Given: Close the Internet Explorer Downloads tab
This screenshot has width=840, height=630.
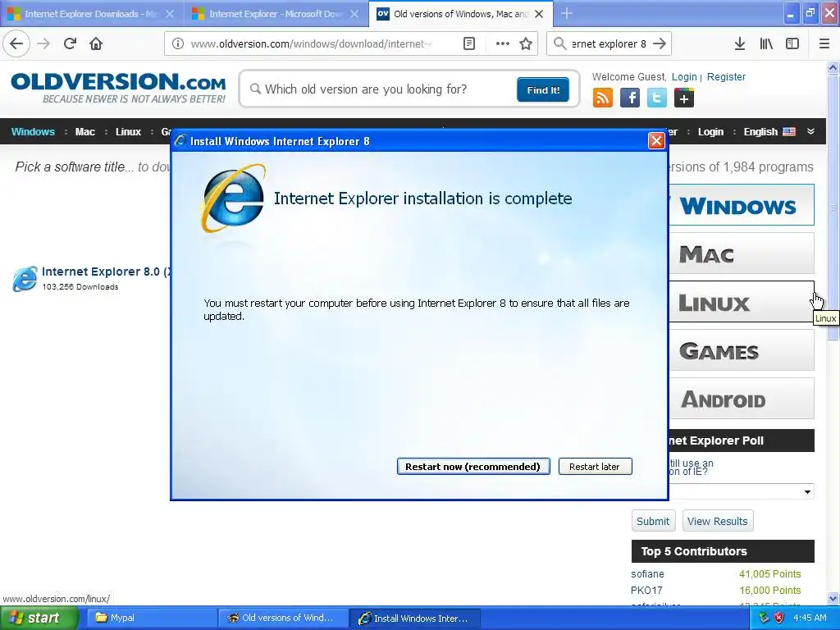Looking at the screenshot, I should 170,14.
